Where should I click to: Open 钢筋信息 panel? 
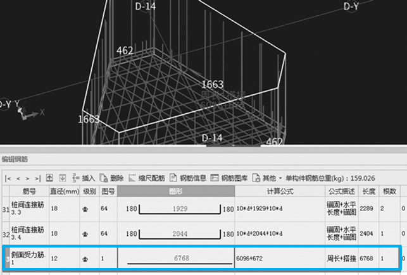188,178
